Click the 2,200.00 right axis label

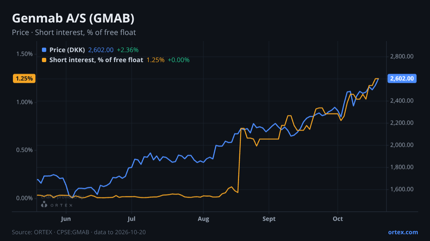pyautogui.click(x=402, y=123)
